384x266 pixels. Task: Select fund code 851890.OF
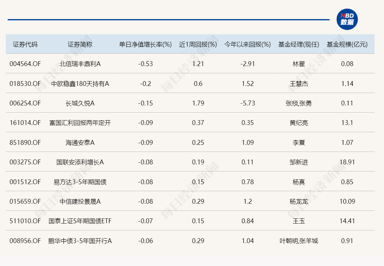coord(25,142)
